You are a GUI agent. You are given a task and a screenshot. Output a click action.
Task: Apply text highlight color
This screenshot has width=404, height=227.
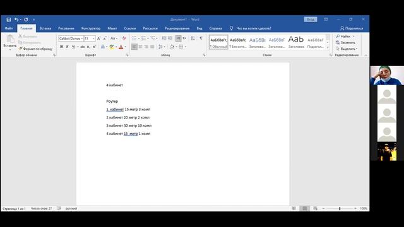[112, 47]
